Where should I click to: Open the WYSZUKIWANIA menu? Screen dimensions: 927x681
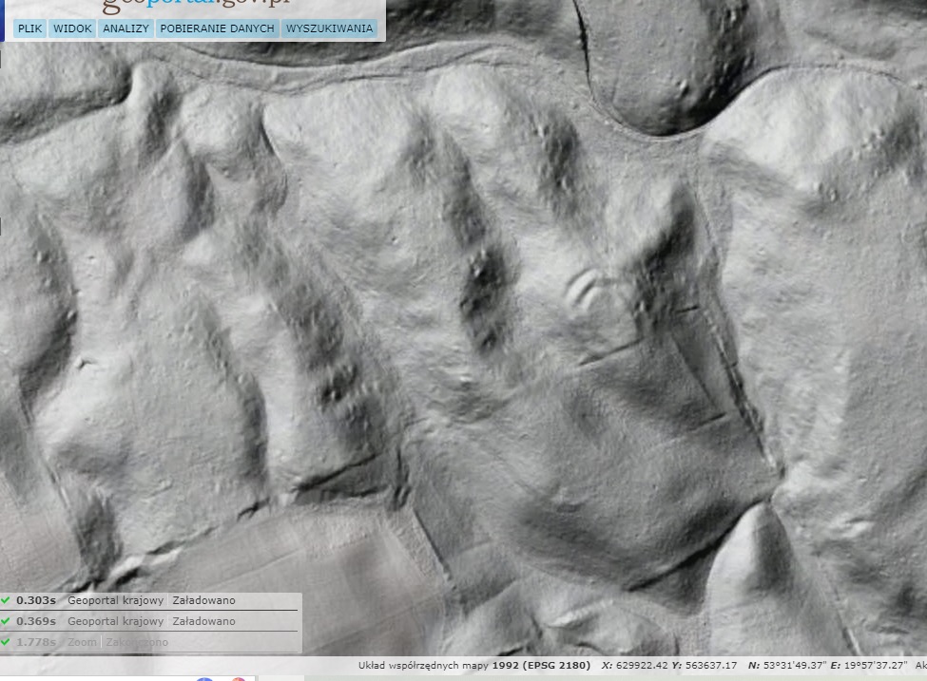click(329, 28)
